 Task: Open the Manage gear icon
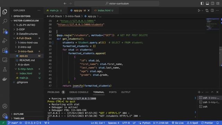pos(5,116)
